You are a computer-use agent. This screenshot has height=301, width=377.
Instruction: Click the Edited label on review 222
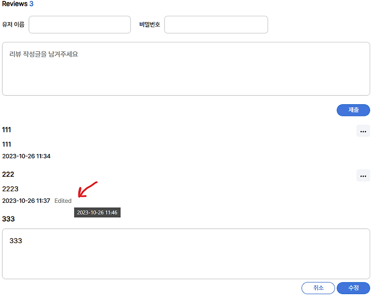[x=63, y=201]
